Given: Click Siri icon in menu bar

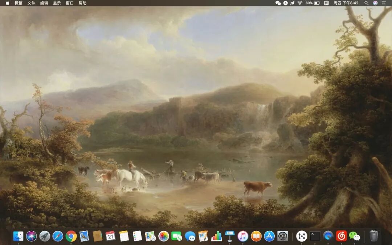Looking at the screenshot, I should tap(375, 3).
